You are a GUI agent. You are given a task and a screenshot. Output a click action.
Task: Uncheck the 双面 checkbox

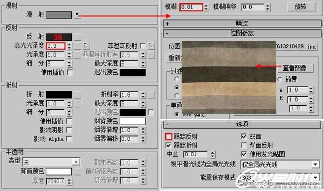[x=244, y=137]
